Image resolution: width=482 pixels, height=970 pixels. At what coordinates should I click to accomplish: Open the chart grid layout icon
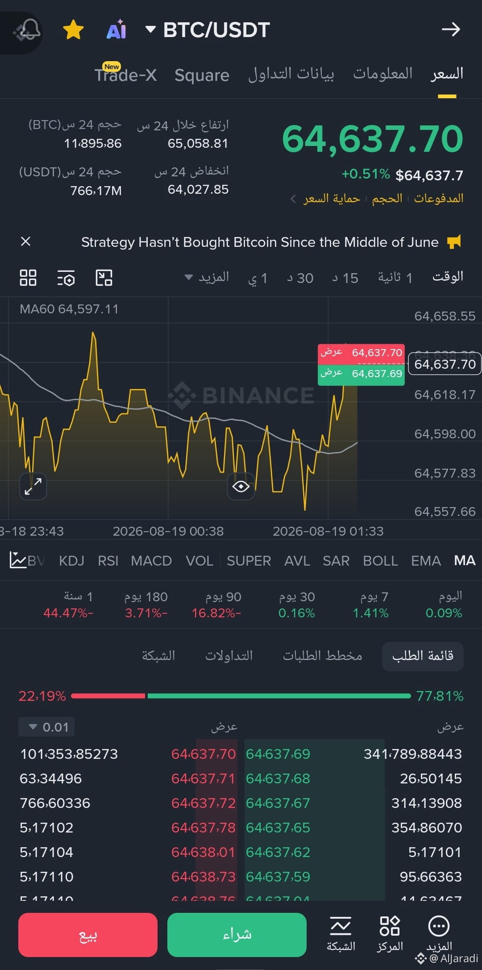[28, 277]
